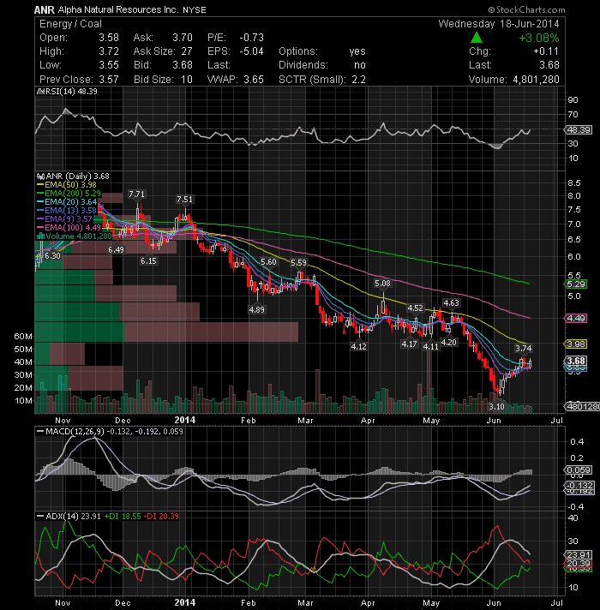This screenshot has height=610, width=600.
Task: Click the StockCharts.com copyright label
Action: tap(526, 9)
